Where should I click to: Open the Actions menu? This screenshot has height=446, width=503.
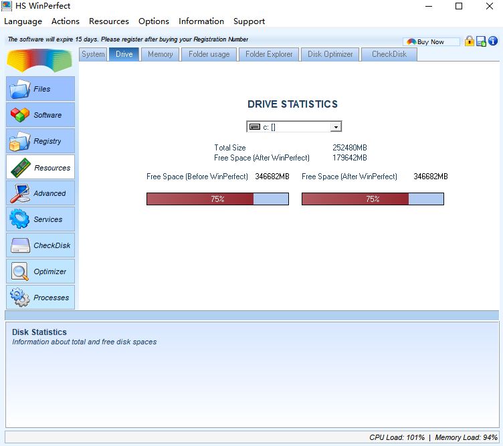coord(66,21)
